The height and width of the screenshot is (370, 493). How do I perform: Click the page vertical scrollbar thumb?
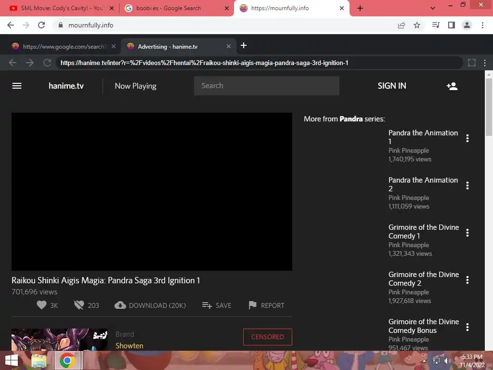(489, 107)
